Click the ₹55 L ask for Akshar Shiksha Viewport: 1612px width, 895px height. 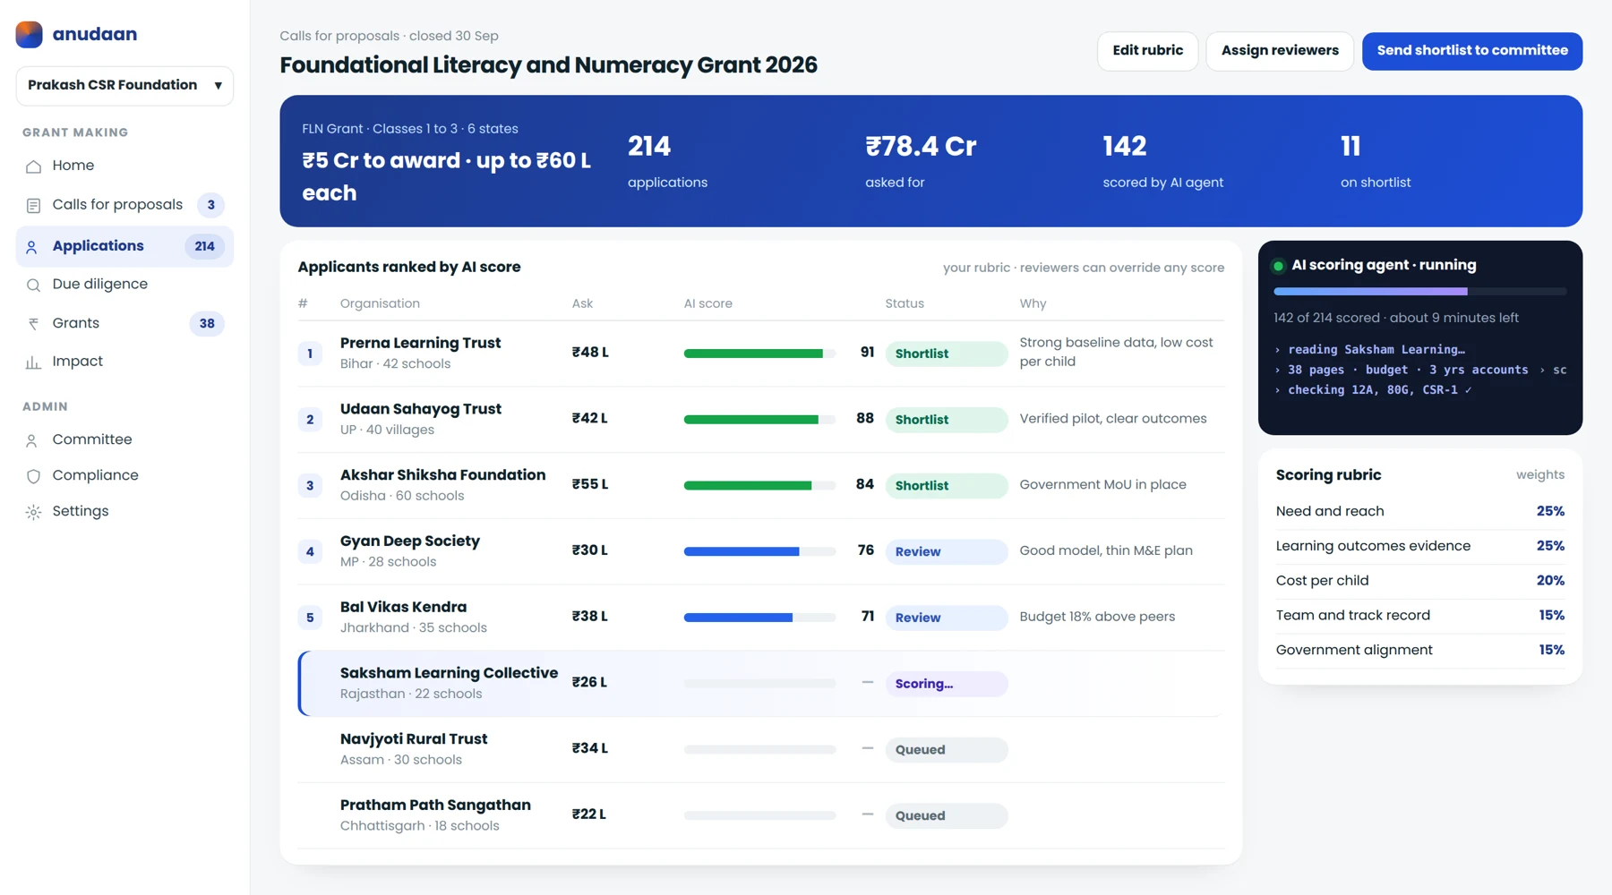590,485
